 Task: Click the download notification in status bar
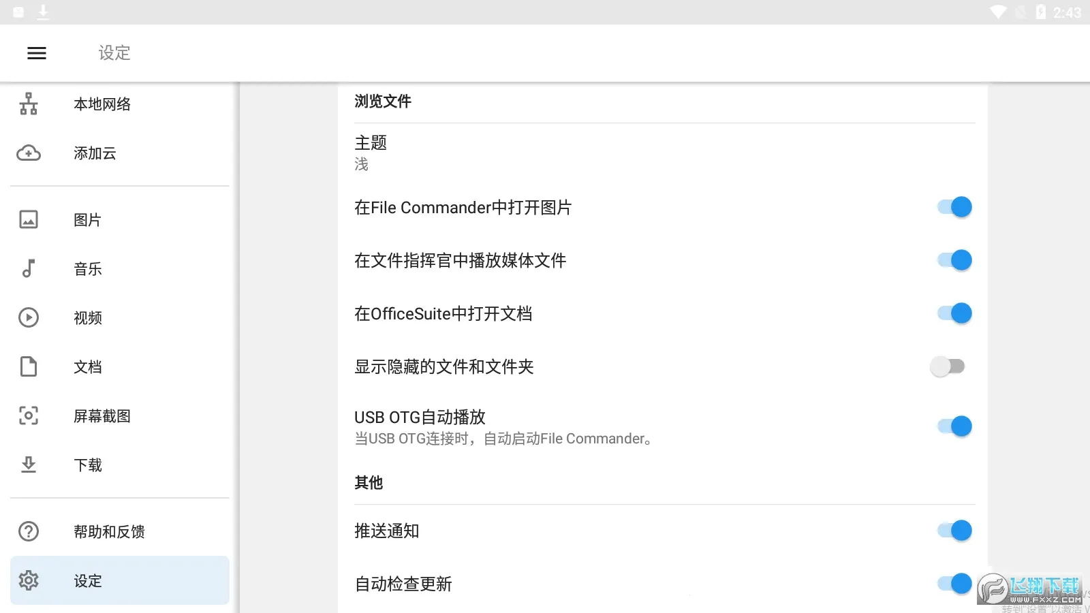coord(43,12)
